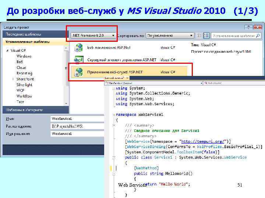Select the 'Установленные шаблоны' section
265x198 pixels.
click(35, 42)
